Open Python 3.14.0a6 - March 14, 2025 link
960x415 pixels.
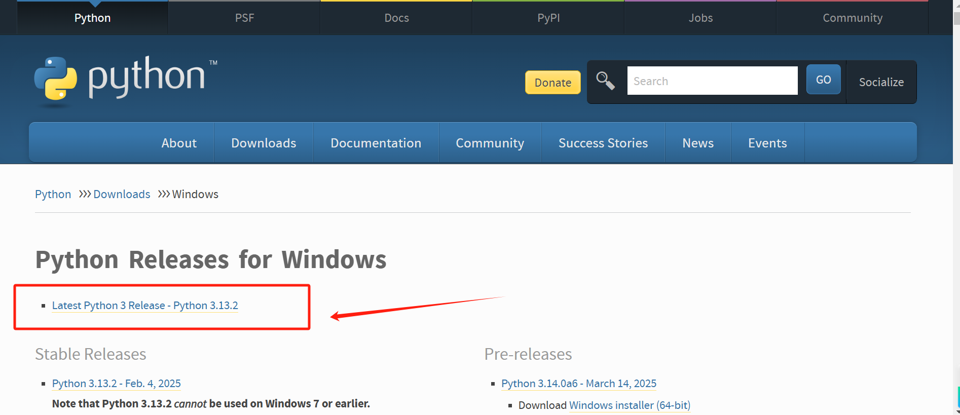point(579,384)
